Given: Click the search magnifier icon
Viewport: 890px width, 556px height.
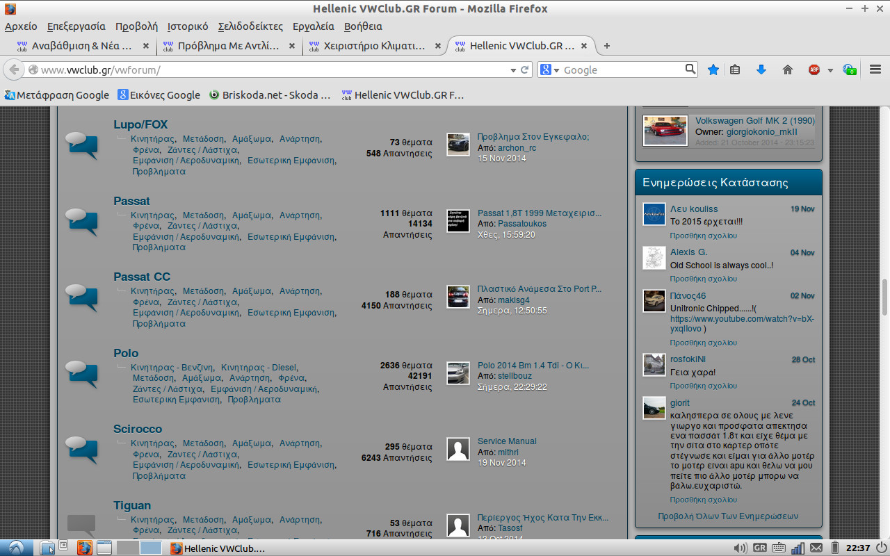Looking at the screenshot, I should click(x=690, y=69).
